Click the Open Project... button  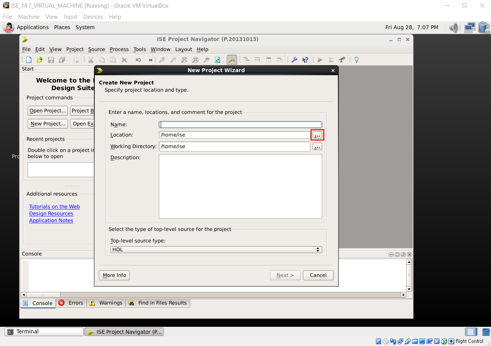[x=48, y=110]
